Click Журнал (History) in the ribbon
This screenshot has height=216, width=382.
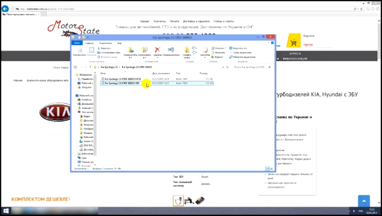(x=217, y=57)
